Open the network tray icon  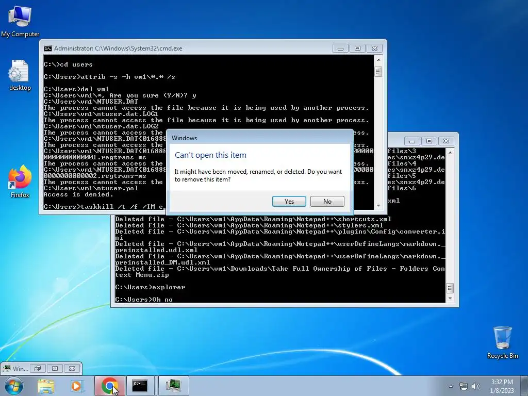pyautogui.click(x=464, y=386)
